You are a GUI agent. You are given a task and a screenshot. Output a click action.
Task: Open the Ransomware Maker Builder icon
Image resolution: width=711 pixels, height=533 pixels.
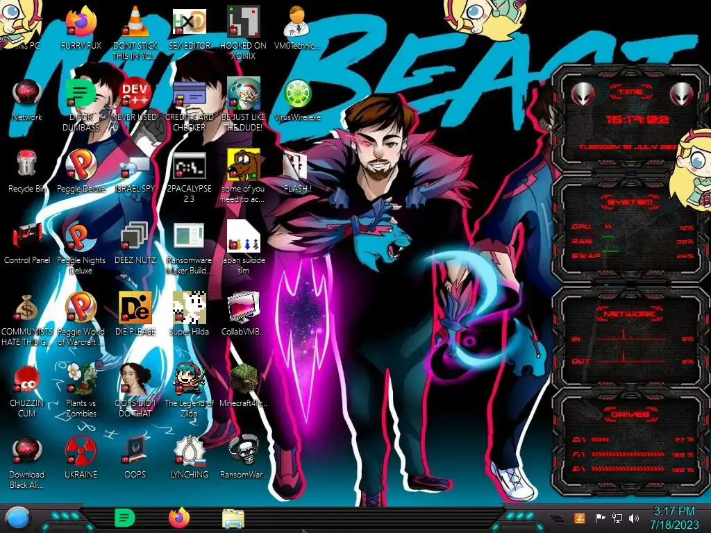(189, 237)
